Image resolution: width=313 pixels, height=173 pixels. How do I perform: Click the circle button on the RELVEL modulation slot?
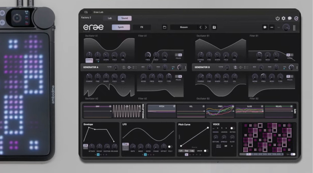(291, 106)
